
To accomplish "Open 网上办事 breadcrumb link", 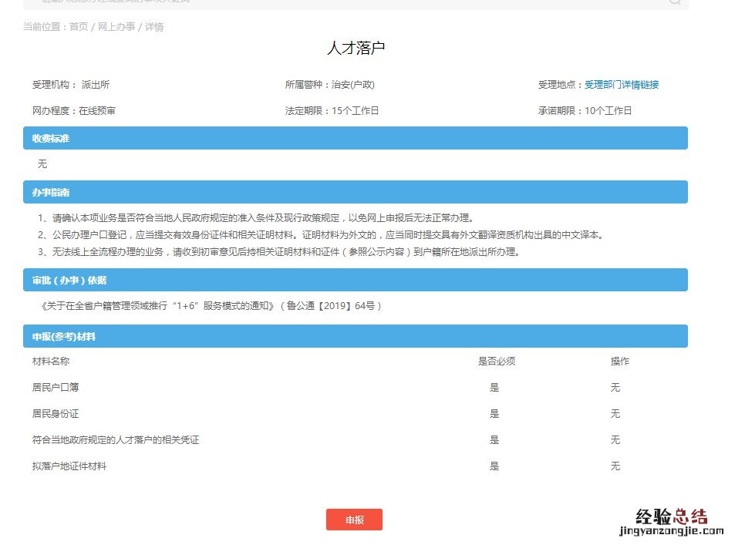I will (116, 27).
